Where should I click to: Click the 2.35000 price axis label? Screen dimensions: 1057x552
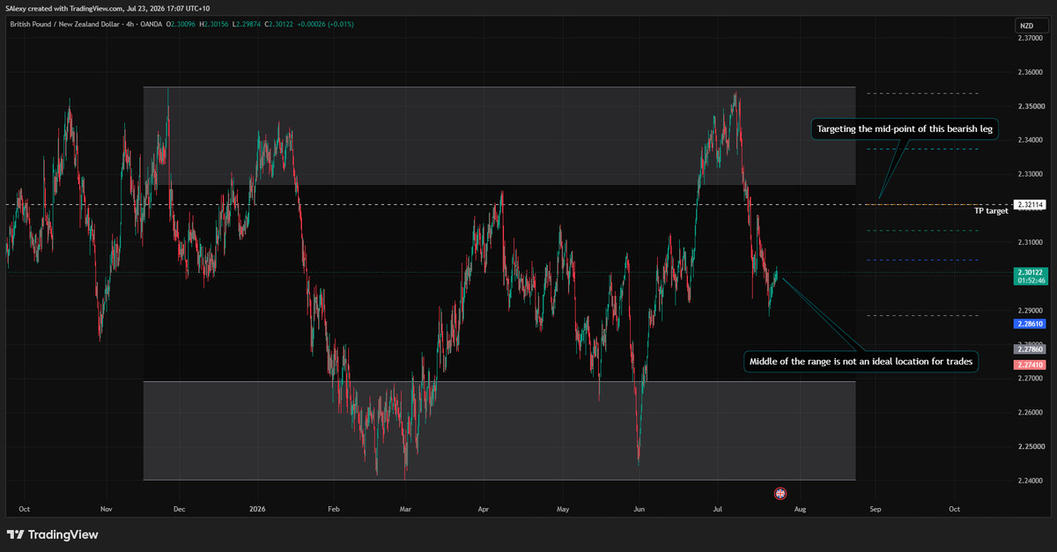tap(1031, 107)
